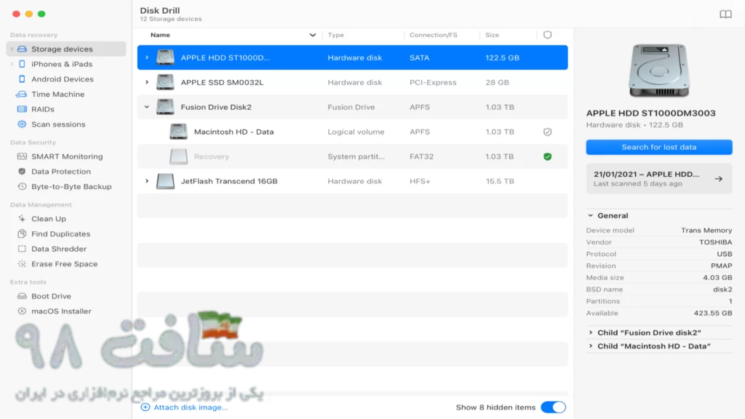Select the 122.5 GB size cell
Viewport: 745px width, 419px height.
click(502, 57)
